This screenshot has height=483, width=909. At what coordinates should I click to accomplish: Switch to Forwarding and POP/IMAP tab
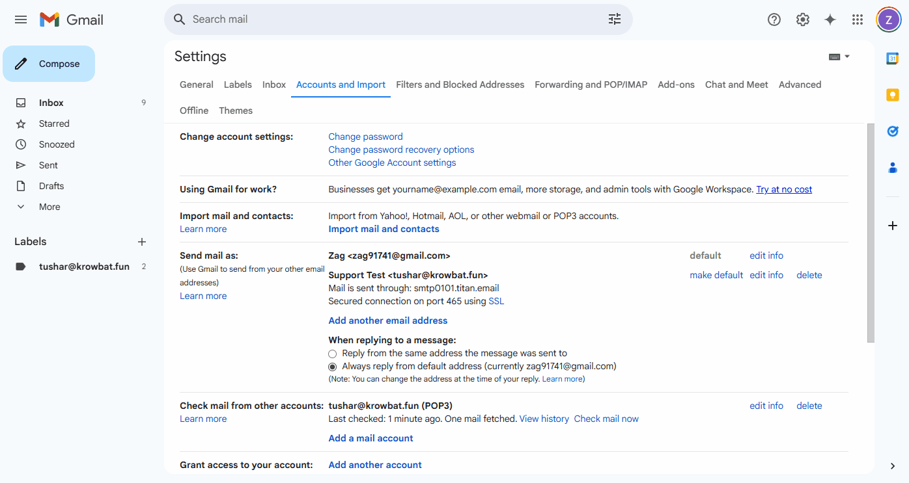591,85
